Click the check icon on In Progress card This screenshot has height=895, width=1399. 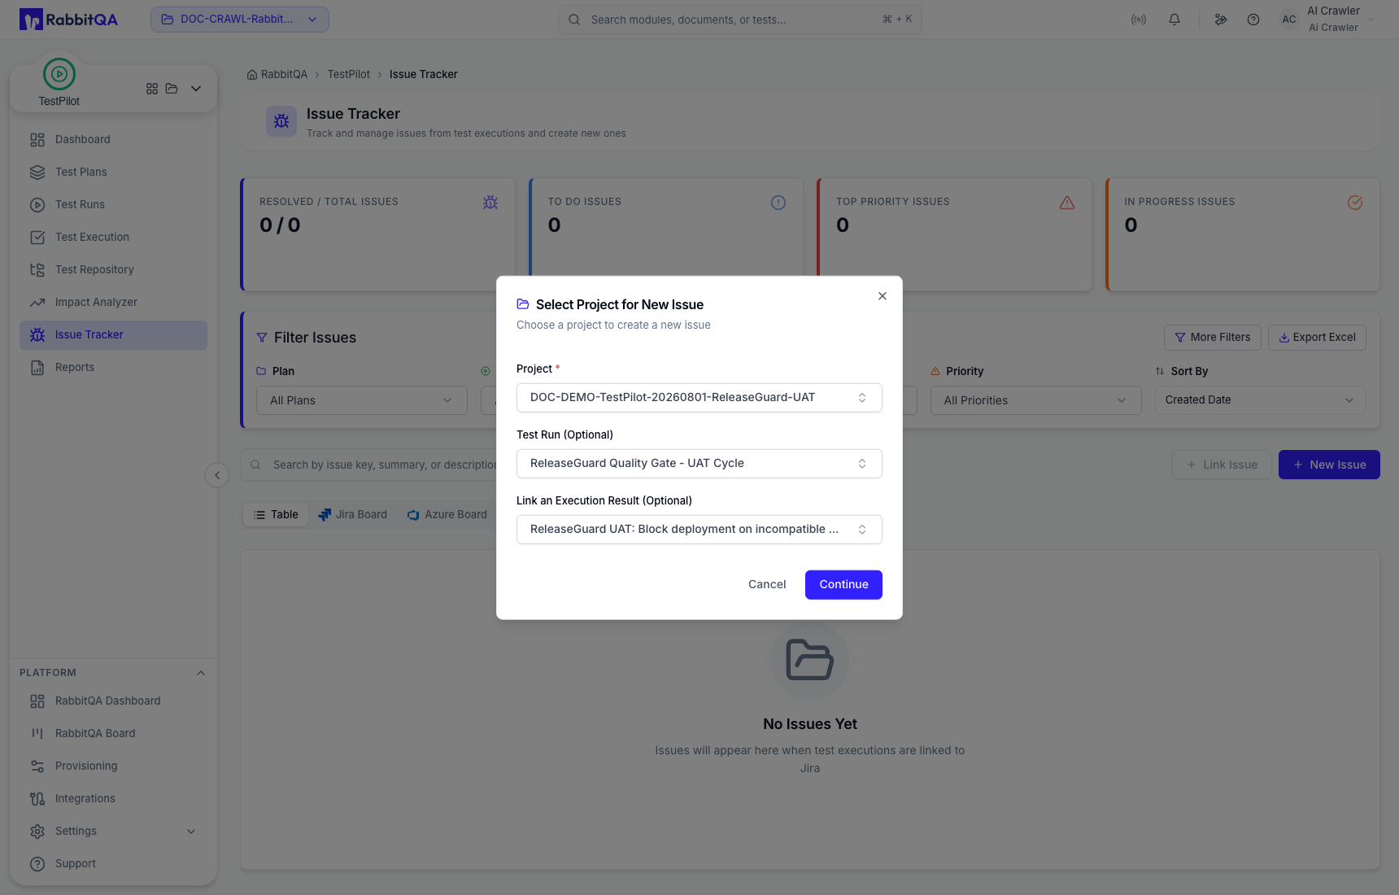coord(1355,203)
